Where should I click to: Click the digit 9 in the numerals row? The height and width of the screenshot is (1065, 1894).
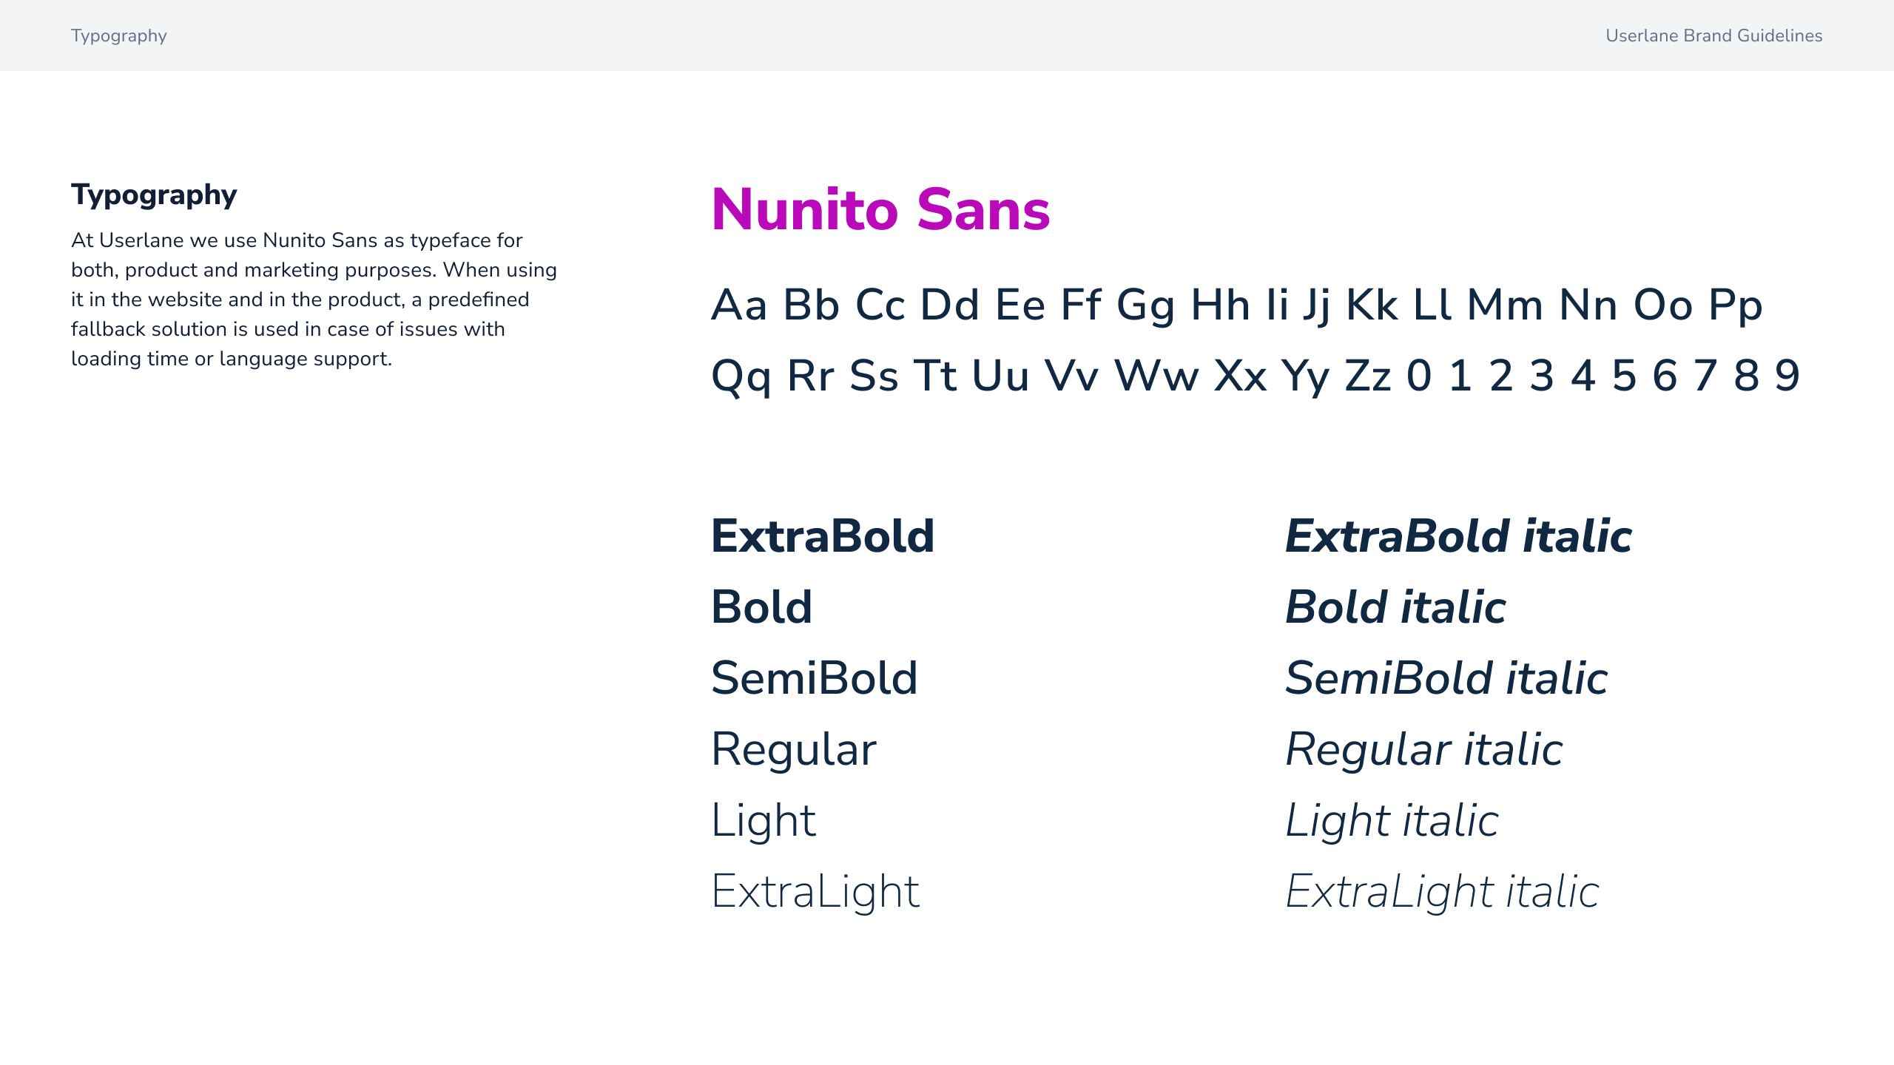(1787, 376)
